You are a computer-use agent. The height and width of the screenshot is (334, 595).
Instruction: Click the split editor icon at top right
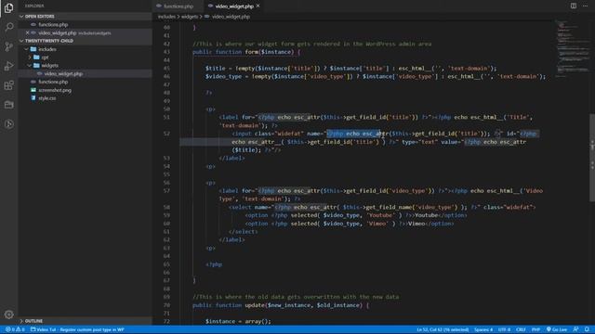(574, 6)
